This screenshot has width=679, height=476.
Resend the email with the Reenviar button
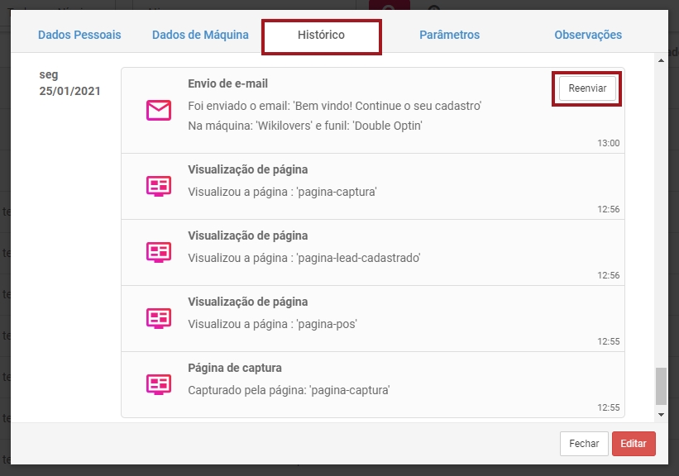pos(587,88)
